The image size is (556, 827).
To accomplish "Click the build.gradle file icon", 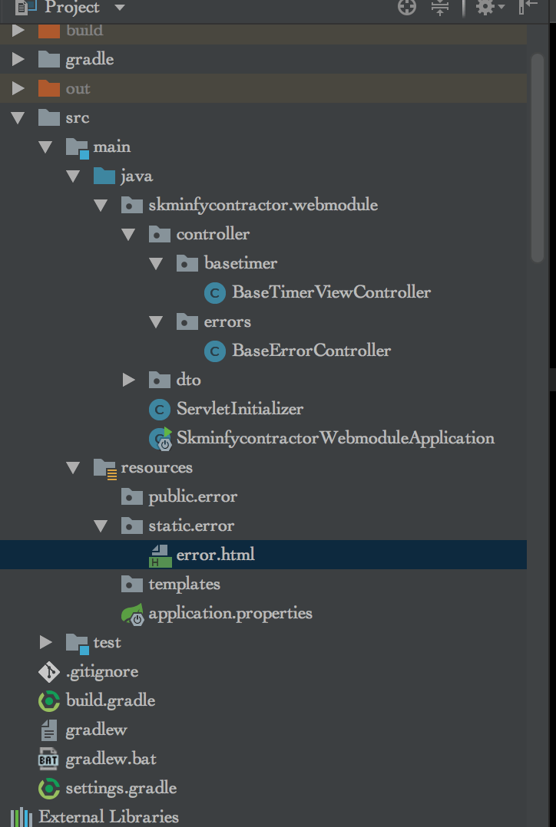I will (x=48, y=701).
